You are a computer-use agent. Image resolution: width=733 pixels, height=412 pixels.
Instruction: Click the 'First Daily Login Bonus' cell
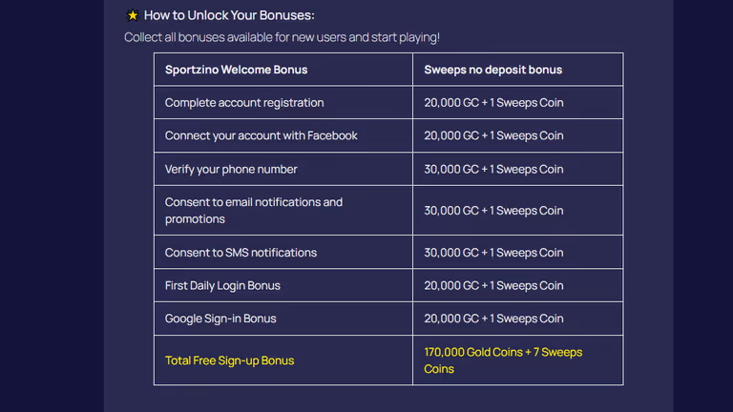tap(283, 285)
